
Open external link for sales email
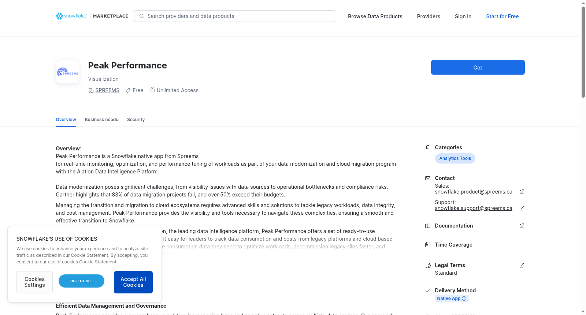click(x=522, y=192)
